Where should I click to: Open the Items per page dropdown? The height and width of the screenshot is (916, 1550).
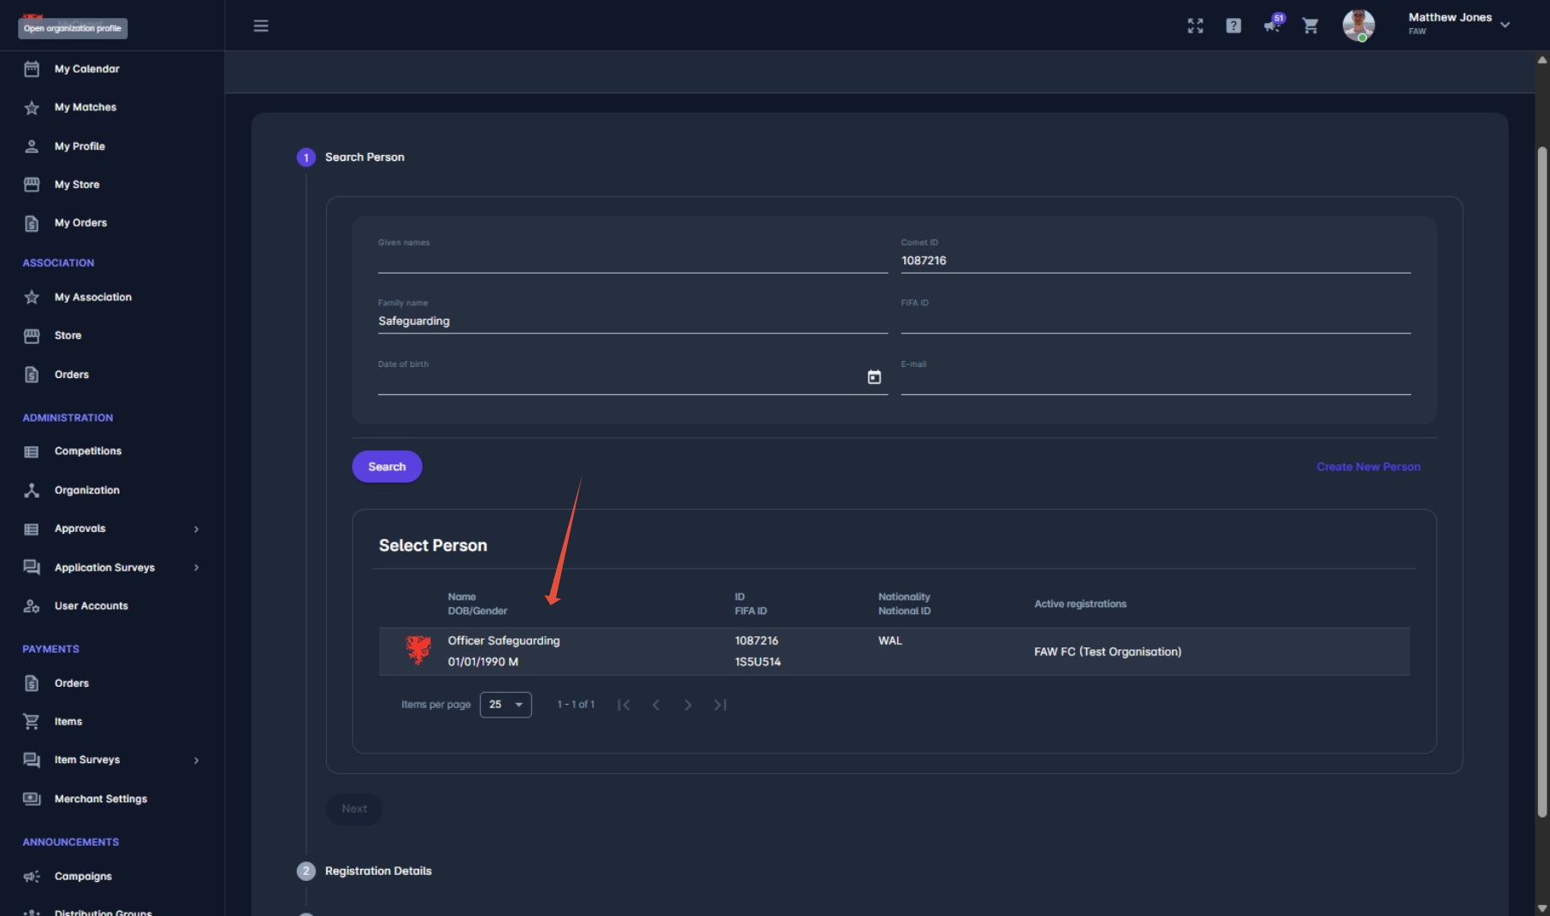506,705
